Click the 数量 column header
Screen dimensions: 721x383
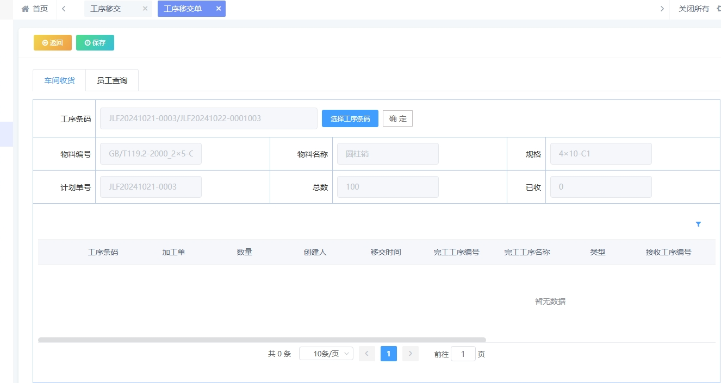[245, 252]
